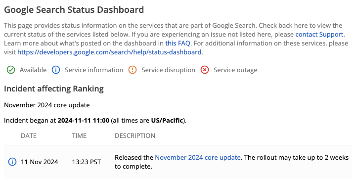Click the DESCRIPTION column header
356x178 pixels.
click(x=135, y=136)
